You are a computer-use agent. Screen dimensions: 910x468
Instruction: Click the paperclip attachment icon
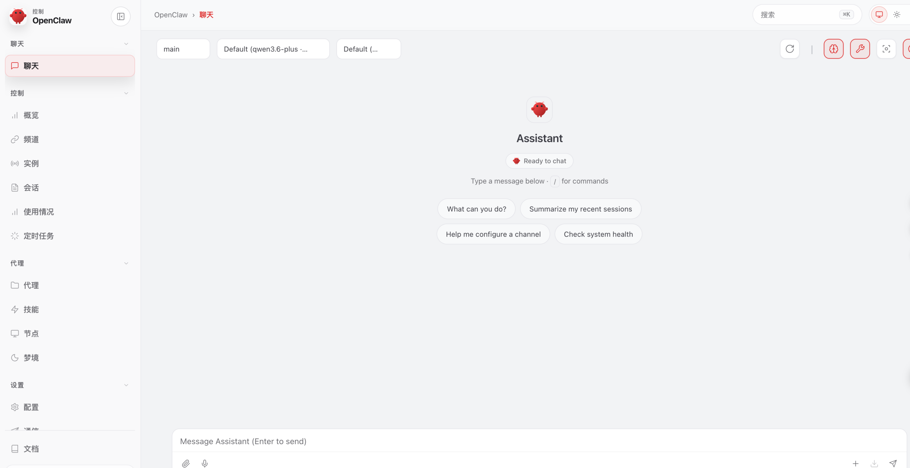tap(186, 463)
